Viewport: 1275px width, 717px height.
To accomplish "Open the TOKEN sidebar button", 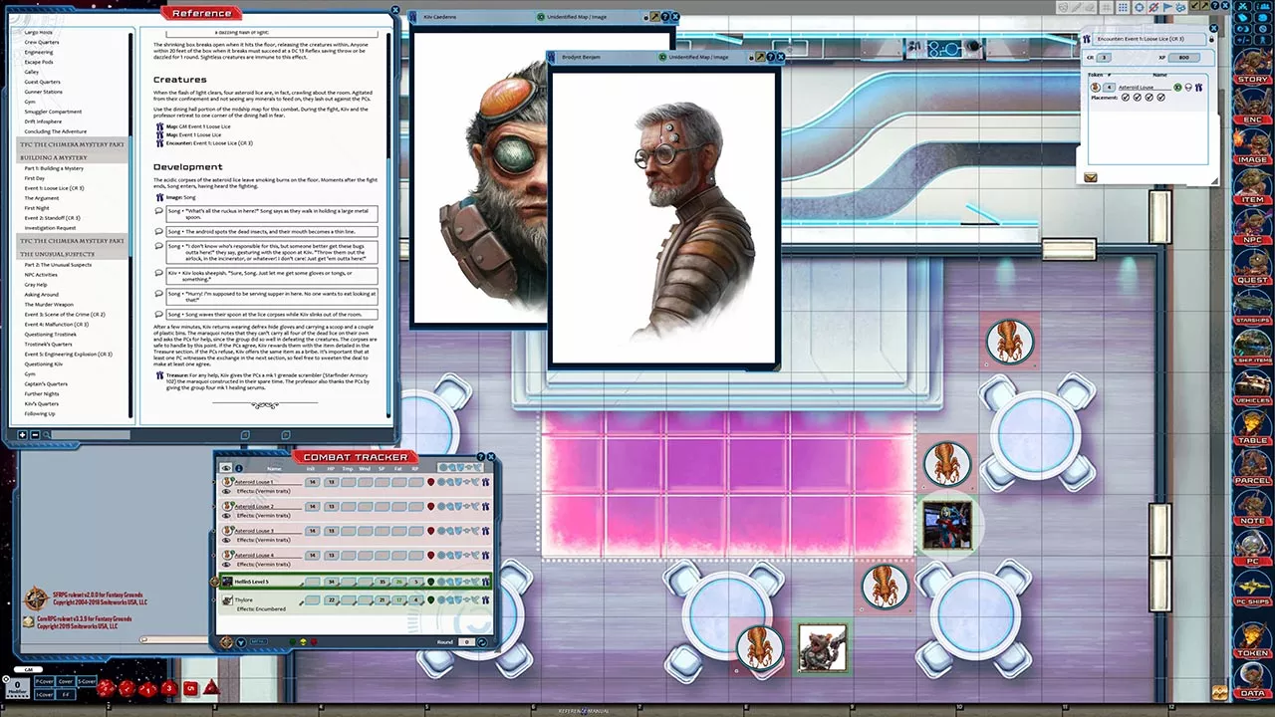I will pos(1252,640).
